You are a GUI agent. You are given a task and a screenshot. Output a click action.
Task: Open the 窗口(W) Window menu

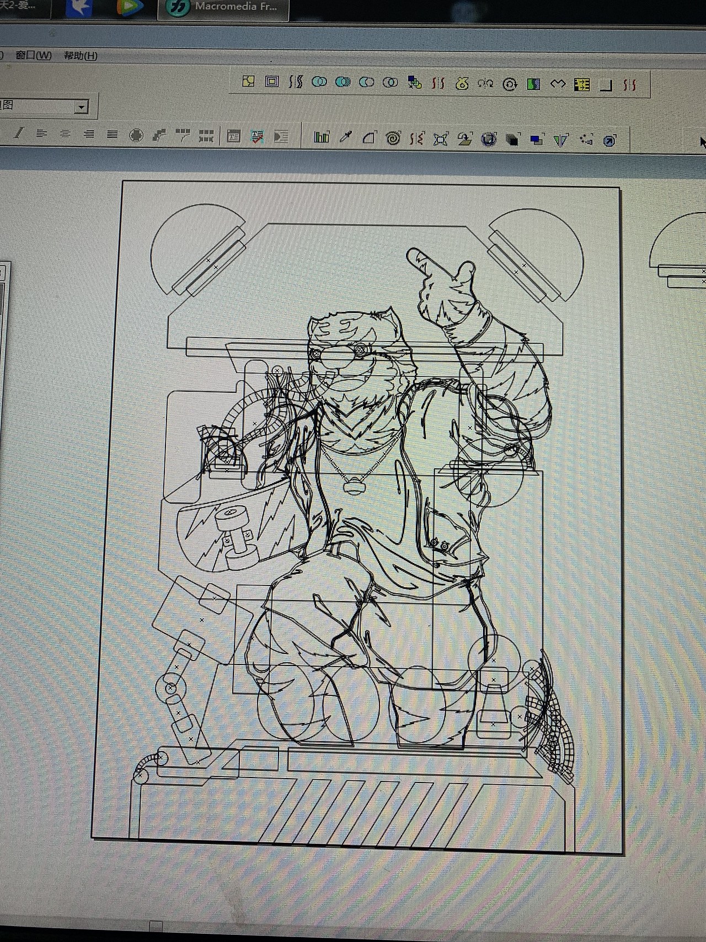coord(33,55)
